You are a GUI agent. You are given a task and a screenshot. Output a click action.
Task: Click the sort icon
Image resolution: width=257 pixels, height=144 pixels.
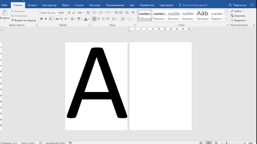(127, 12)
